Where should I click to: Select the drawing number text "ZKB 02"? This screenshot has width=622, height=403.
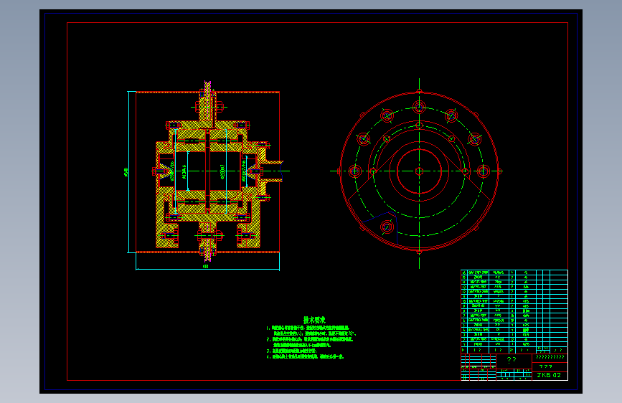tap(549, 375)
